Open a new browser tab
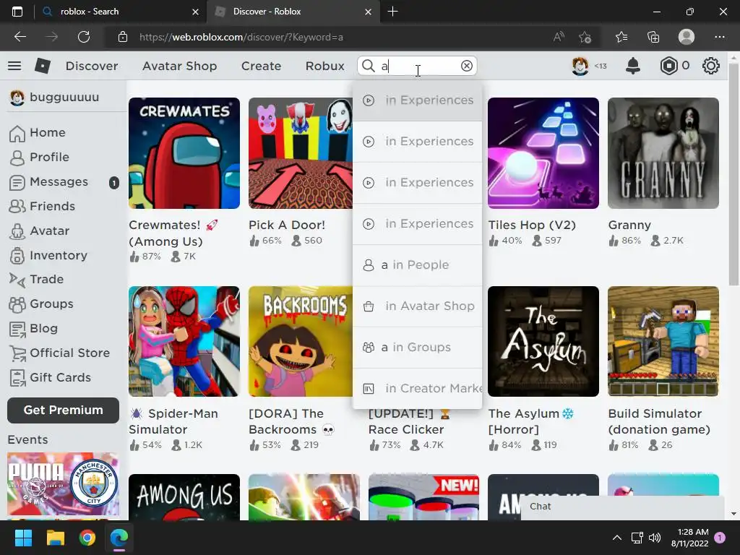The height and width of the screenshot is (555, 740). click(392, 12)
